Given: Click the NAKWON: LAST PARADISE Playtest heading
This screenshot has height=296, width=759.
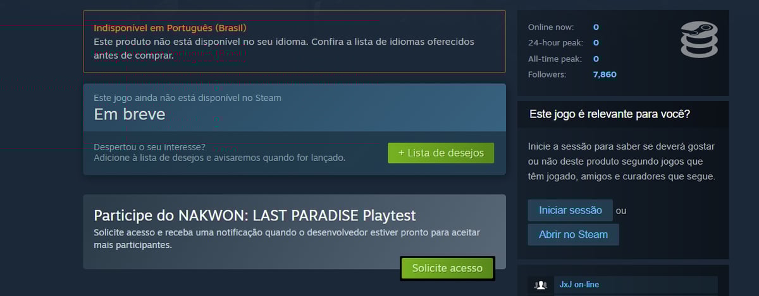Looking at the screenshot, I should pos(255,215).
